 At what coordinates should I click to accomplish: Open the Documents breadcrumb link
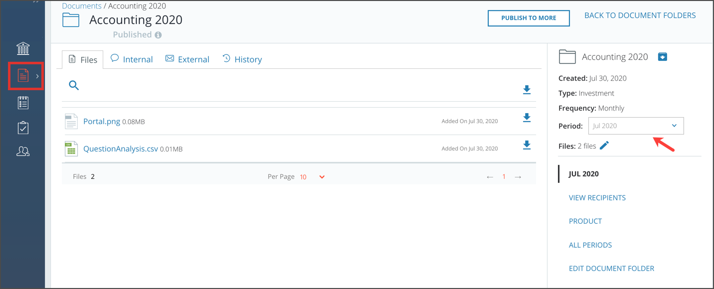tap(82, 6)
